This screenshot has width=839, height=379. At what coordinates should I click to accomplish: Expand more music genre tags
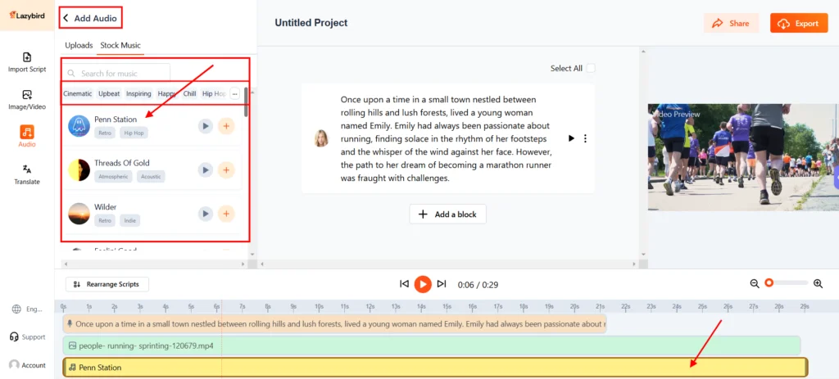click(235, 94)
